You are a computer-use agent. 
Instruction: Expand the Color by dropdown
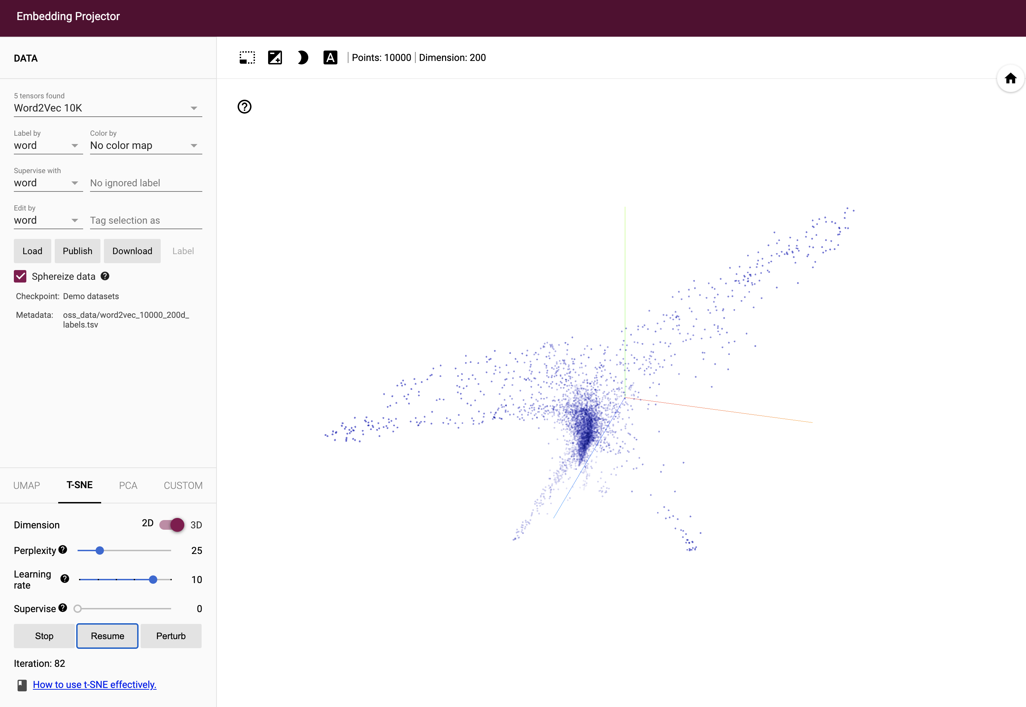click(x=146, y=146)
